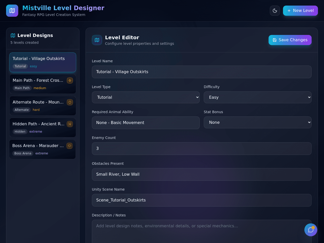Click the 'Boss Arena' tag badge

click(23, 153)
